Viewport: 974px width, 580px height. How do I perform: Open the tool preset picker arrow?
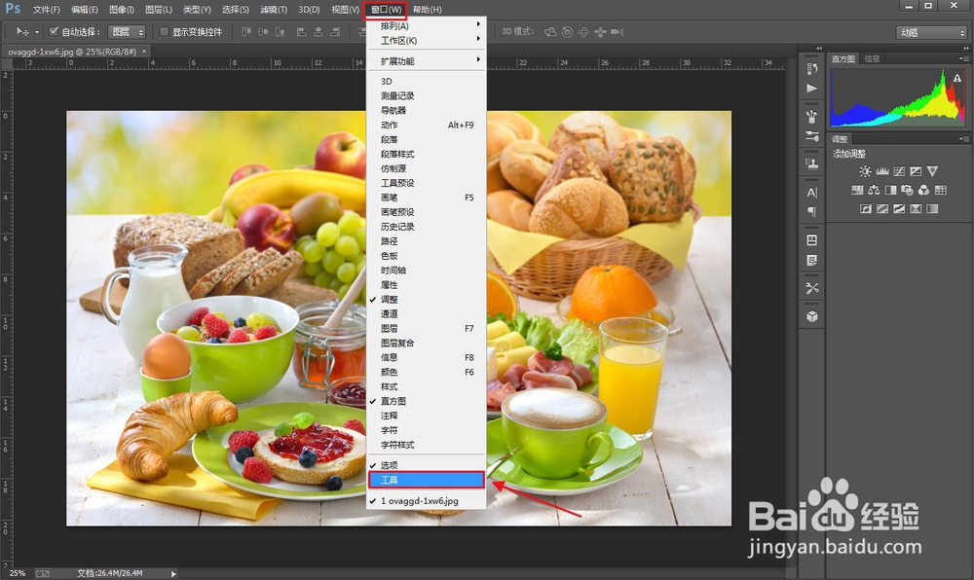37,32
